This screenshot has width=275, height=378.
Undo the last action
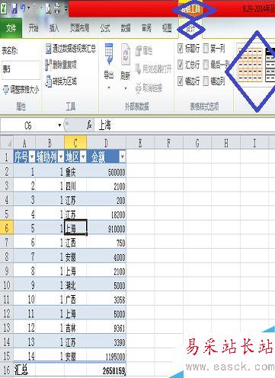(23, 8)
